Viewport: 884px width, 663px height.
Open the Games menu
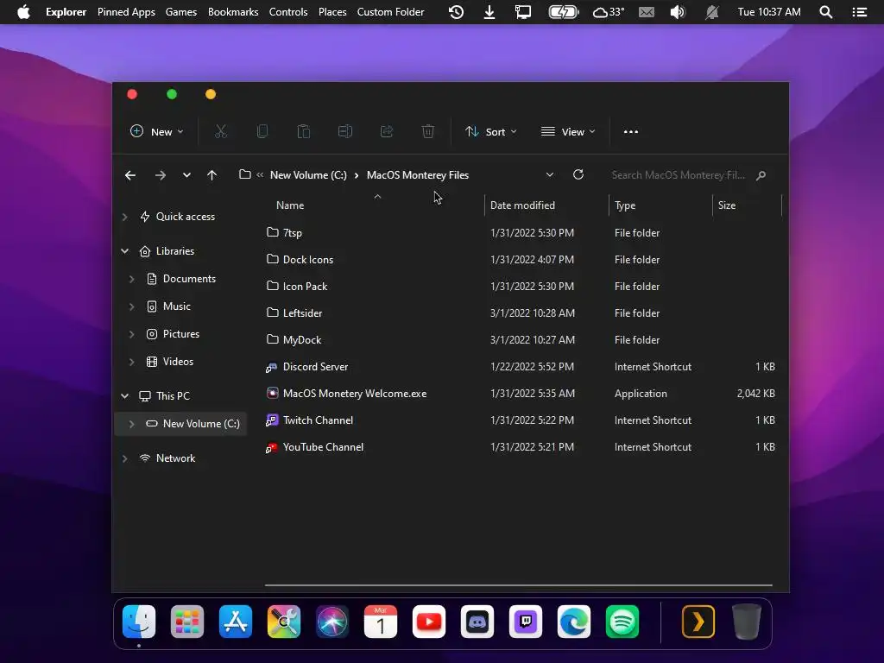[181, 12]
